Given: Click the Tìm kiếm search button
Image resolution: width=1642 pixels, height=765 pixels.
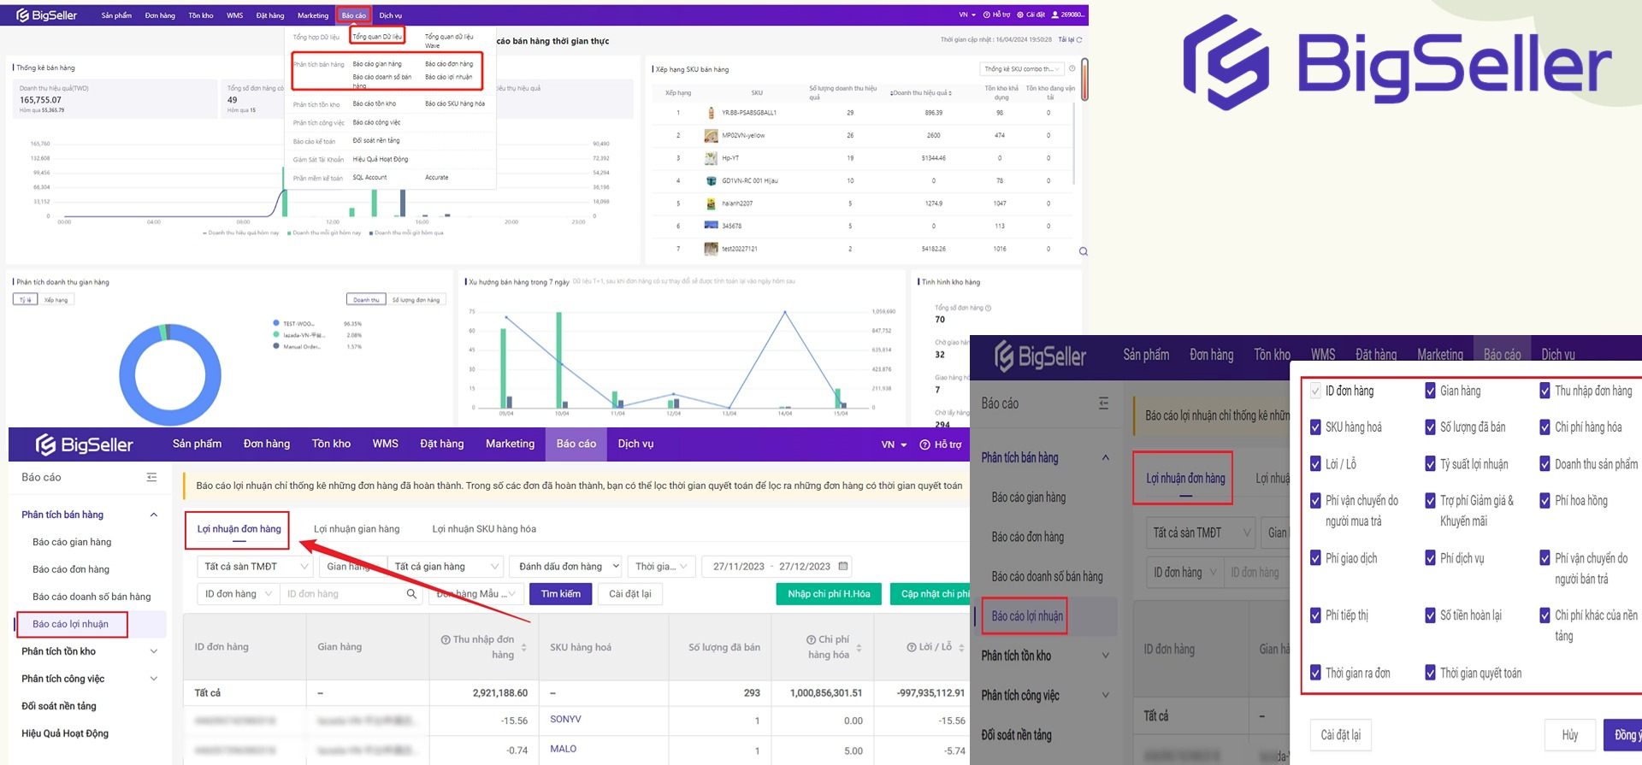Looking at the screenshot, I should coord(560,594).
